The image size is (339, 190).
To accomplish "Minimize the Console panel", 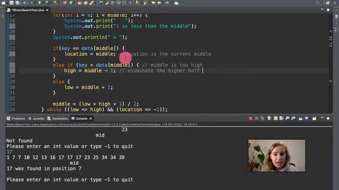I will (322, 118).
